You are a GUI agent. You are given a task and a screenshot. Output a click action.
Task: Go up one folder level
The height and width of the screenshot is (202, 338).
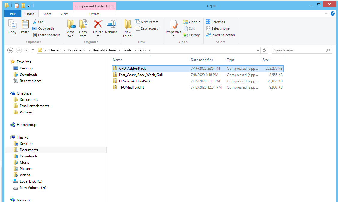(33, 50)
